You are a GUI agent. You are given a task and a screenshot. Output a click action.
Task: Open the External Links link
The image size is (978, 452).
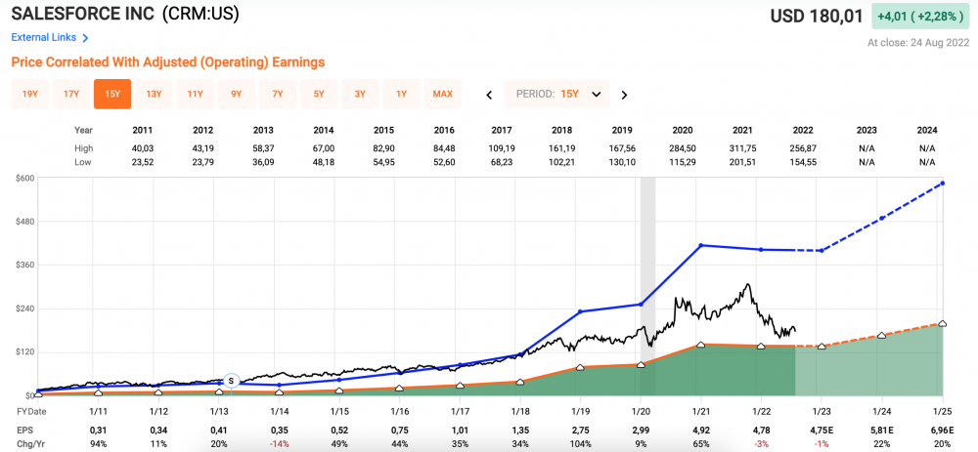coord(44,37)
